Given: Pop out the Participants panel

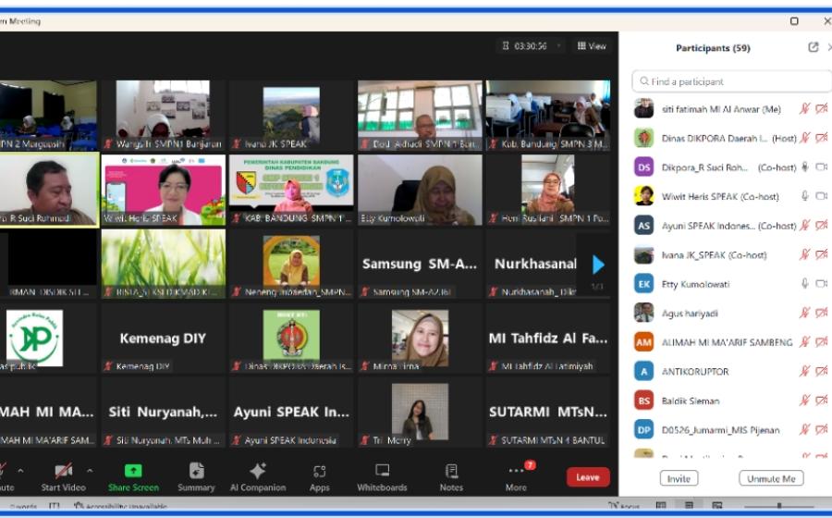Looking at the screenshot, I should click(x=814, y=48).
